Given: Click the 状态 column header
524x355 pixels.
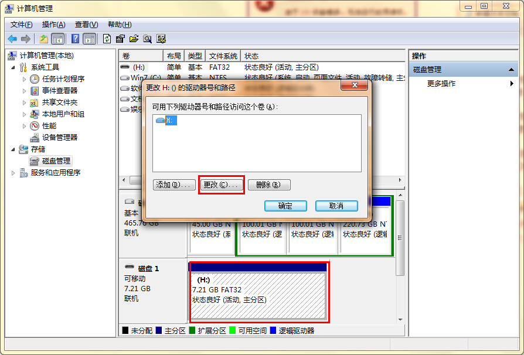Looking at the screenshot, I should tap(323, 56).
